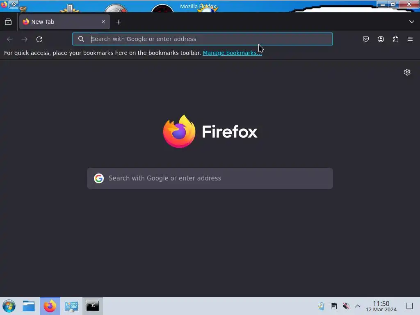
Task: Open the Extensions puzzle-piece icon
Action: (395, 39)
